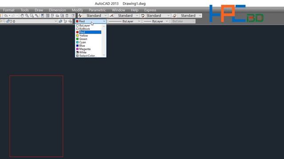Open the Window menu
Image resolution: width=284 pixels, height=159 pixels.
tap(118, 10)
